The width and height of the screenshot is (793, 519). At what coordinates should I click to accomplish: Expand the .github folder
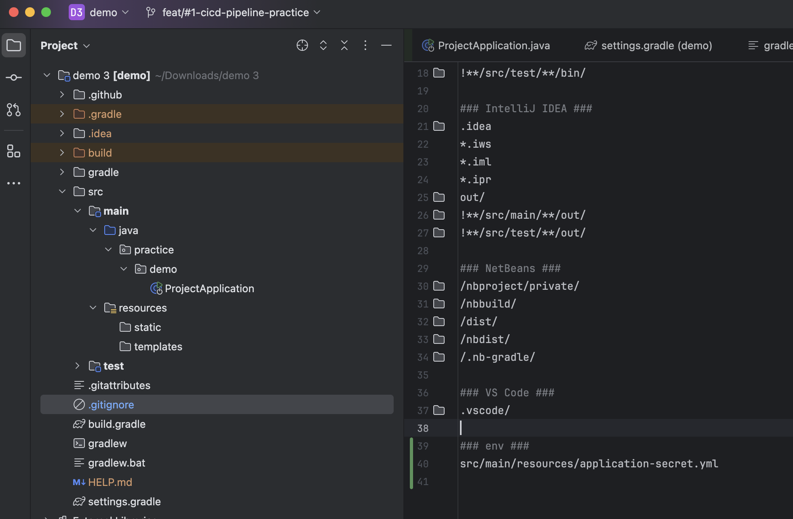(x=62, y=95)
